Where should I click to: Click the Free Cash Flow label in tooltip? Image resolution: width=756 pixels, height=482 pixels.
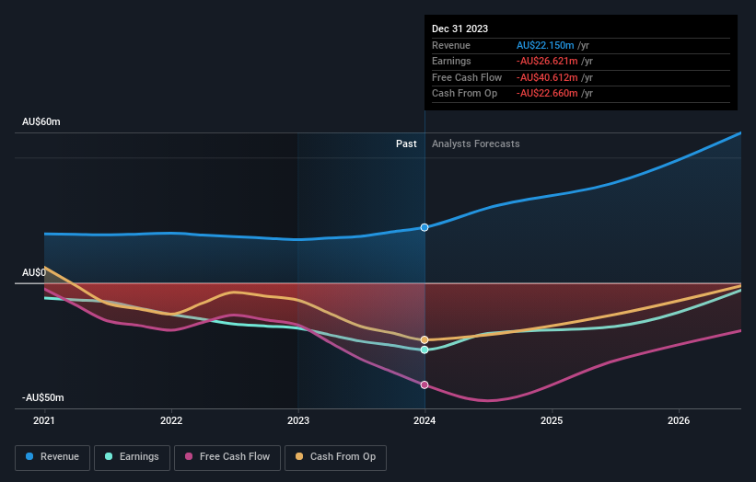[x=467, y=77]
